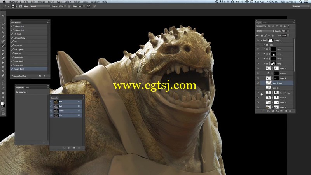311x175 pixels.
Task: Click the foreground color swatch
Action: coord(2,103)
